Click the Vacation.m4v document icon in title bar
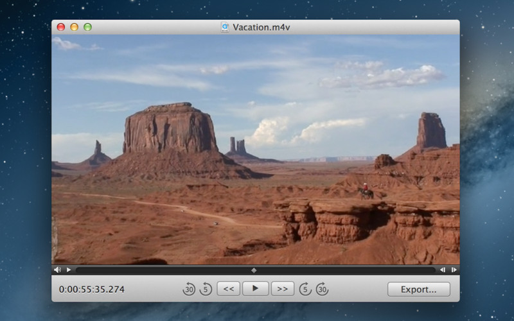Viewport: 514px width, 321px height. point(224,27)
